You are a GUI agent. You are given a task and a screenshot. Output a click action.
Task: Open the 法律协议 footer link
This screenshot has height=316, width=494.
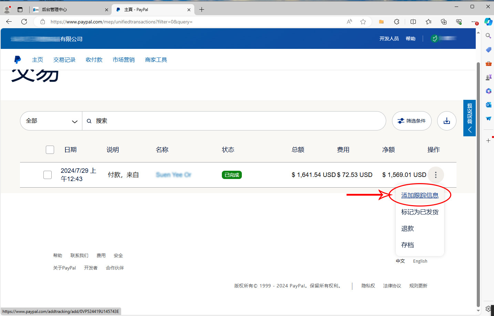pyautogui.click(x=392, y=286)
